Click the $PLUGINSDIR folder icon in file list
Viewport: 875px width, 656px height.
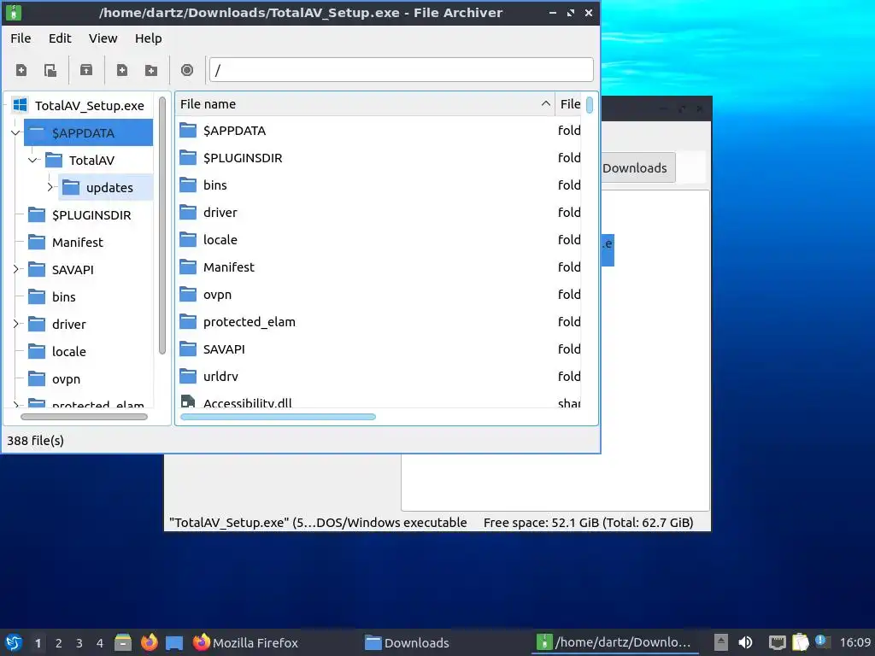188,158
